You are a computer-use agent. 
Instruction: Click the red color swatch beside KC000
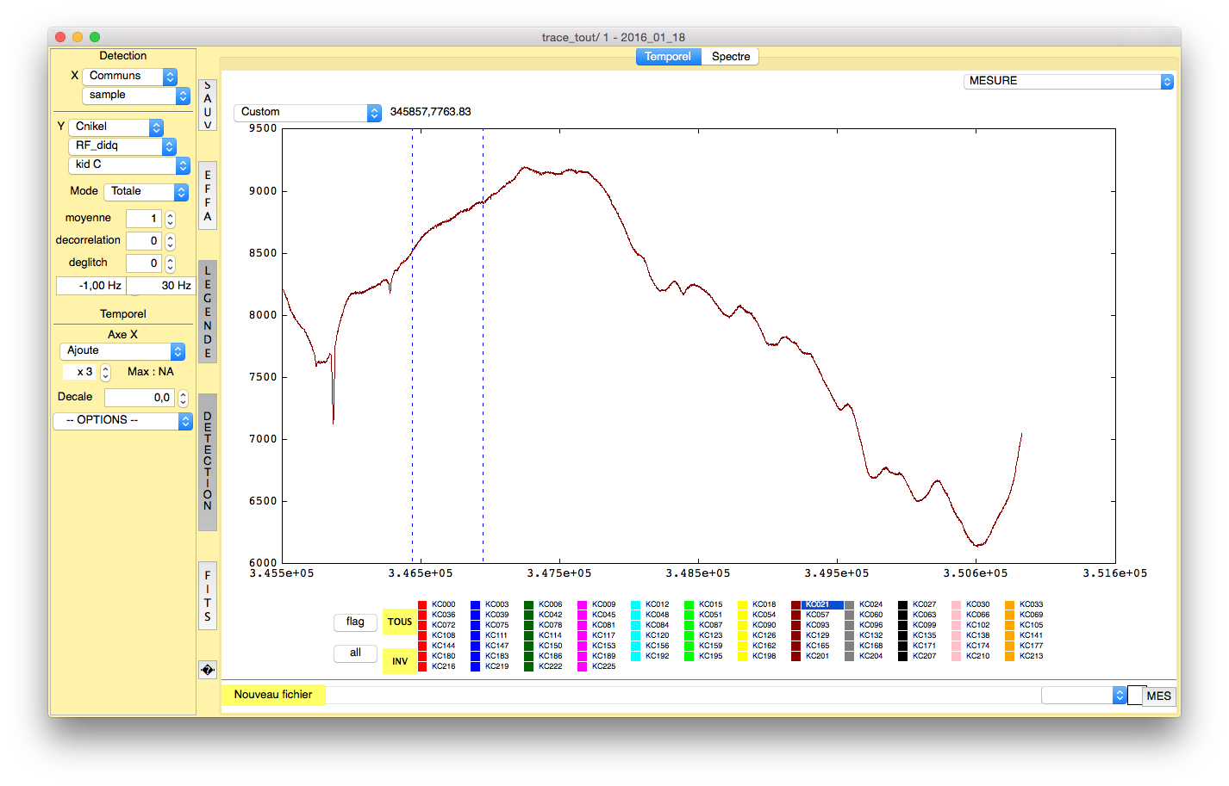pos(422,605)
